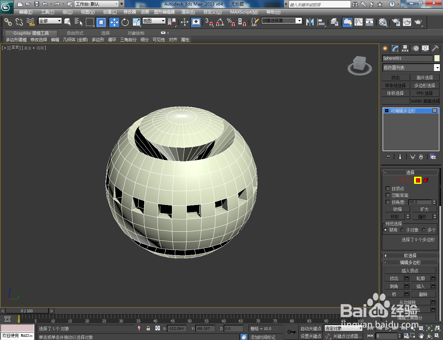Image resolution: width=443 pixels, height=340 pixels.
Task: Select the Element sub-object cube icon
Action: pyautogui.click(x=426, y=180)
